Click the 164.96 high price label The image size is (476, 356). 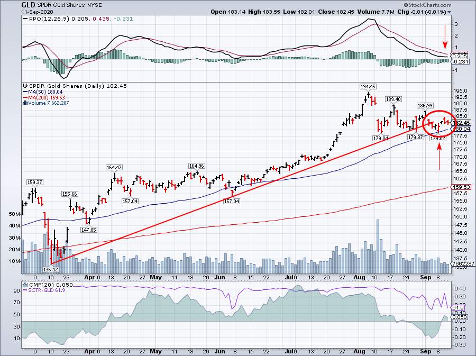tap(196, 166)
